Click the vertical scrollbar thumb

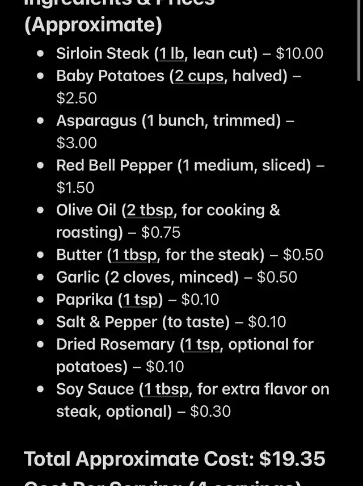(358, 40)
